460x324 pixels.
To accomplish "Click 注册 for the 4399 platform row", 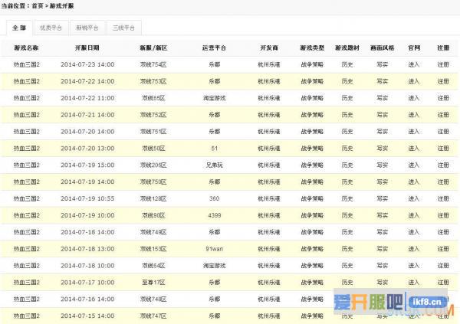I will click(x=443, y=215).
